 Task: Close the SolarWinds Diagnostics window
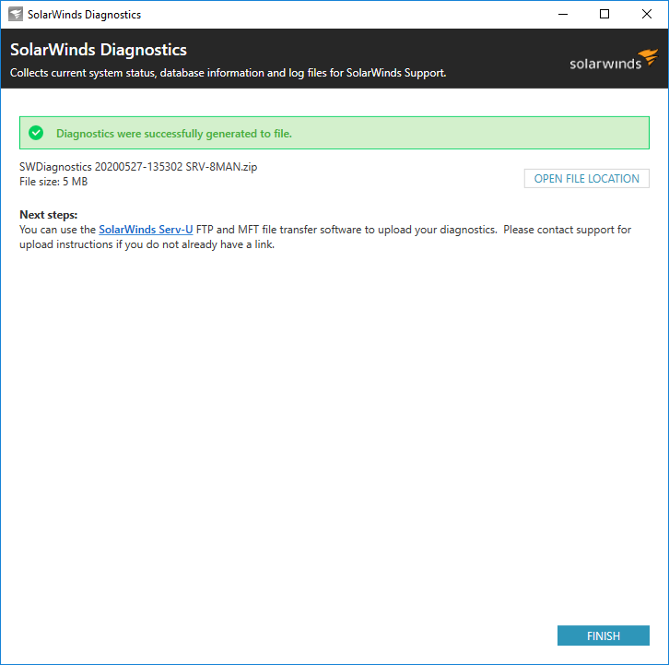[x=646, y=14]
